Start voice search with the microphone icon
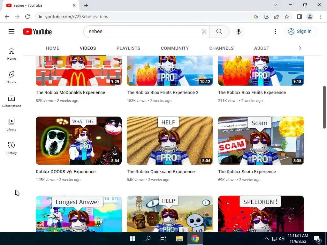 click(x=238, y=32)
